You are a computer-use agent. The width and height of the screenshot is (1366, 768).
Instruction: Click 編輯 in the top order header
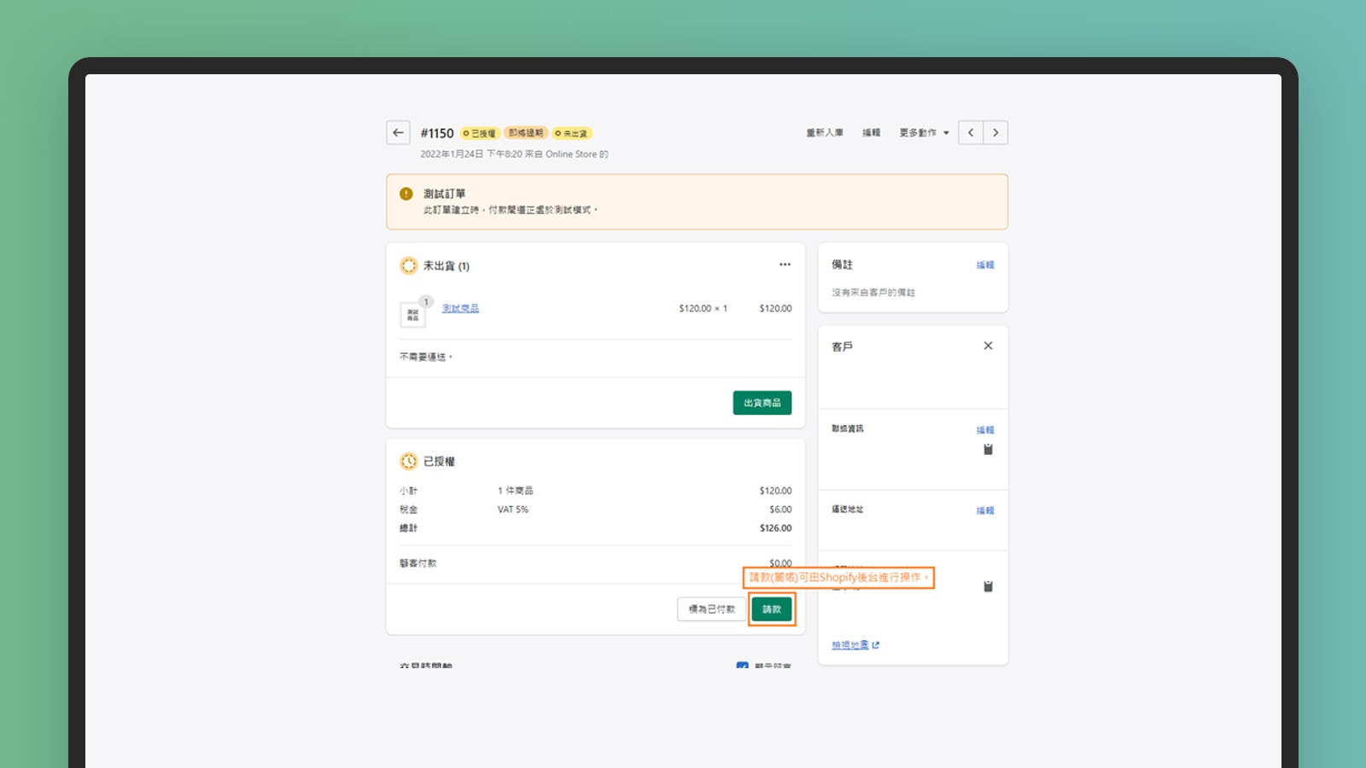tap(871, 133)
